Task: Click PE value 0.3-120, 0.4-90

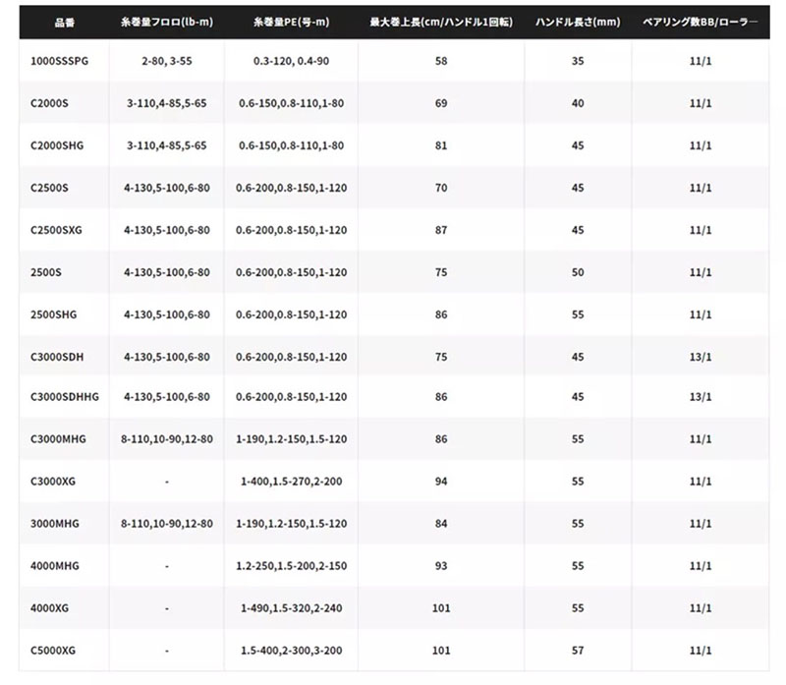Action: [x=291, y=61]
